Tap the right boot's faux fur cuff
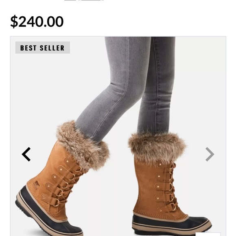 click(x=157, y=147)
